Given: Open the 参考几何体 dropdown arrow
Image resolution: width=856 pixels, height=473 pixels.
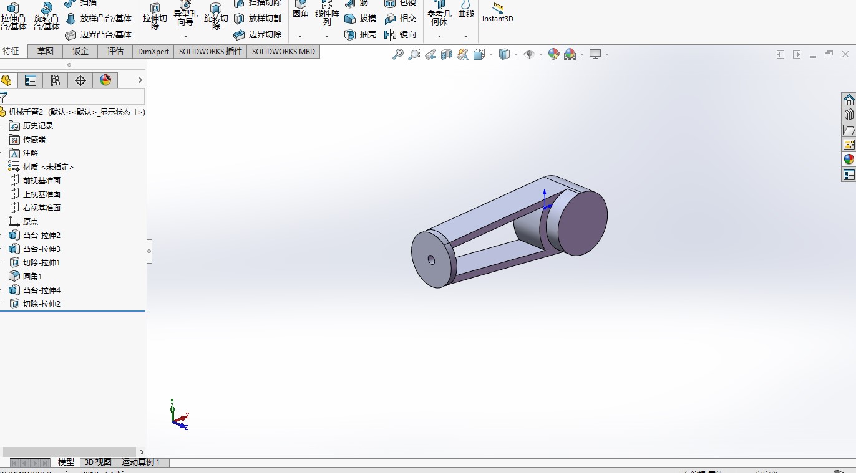Looking at the screenshot, I should click(439, 36).
